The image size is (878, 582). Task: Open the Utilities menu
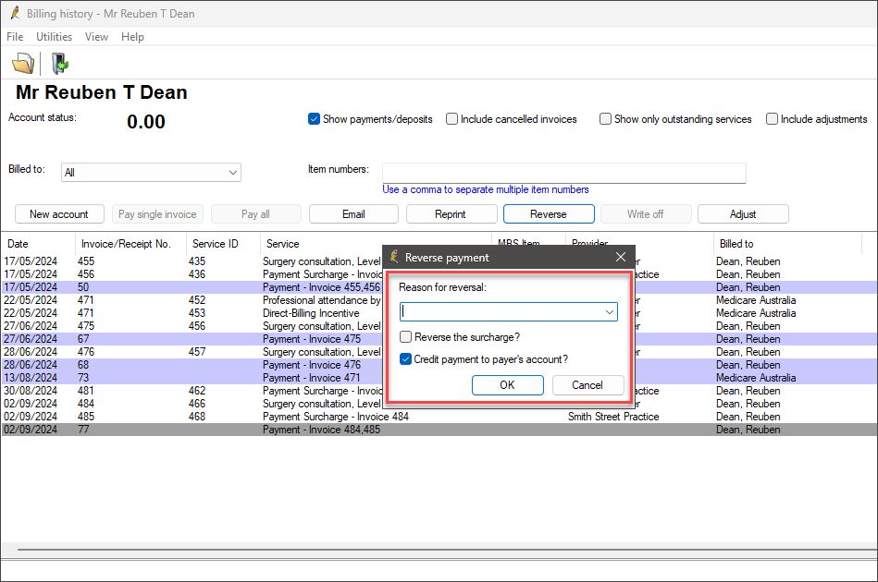pos(54,37)
